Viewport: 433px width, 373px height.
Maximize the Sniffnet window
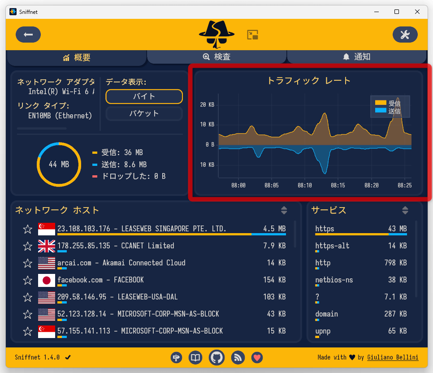pos(397,12)
